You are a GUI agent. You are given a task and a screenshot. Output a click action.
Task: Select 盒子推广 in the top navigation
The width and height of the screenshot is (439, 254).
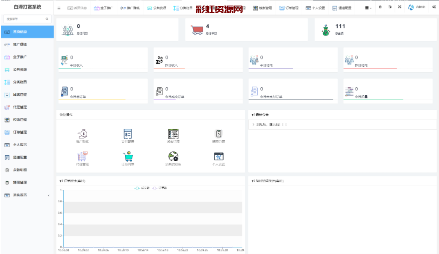tap(103, 8)
